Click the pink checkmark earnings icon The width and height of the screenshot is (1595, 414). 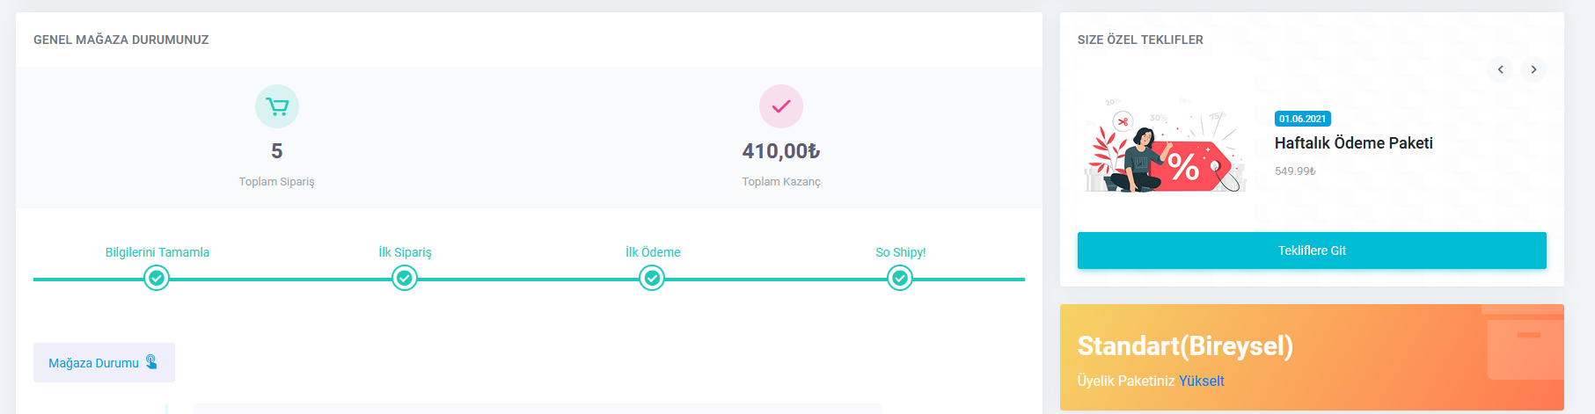[x=781, y=106]
